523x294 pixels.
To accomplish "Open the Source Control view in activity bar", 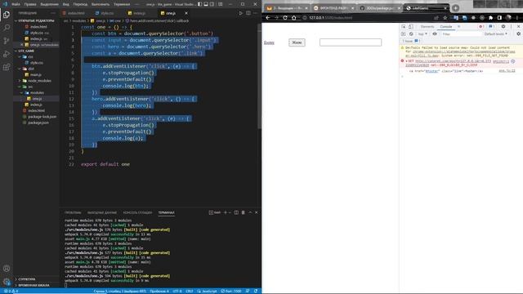I will (7, 41).
